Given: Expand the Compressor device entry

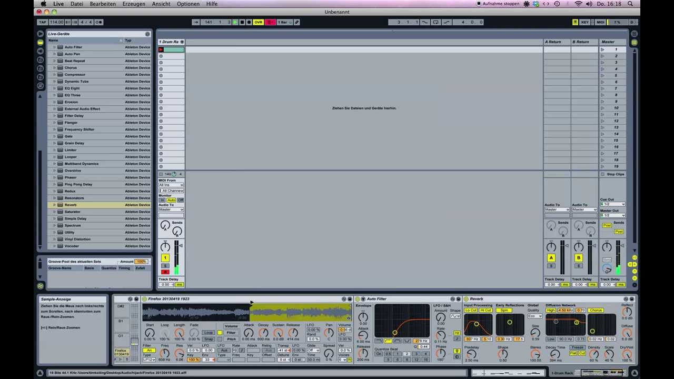Looking at the screenshot, I should click(x=54, y=75).
